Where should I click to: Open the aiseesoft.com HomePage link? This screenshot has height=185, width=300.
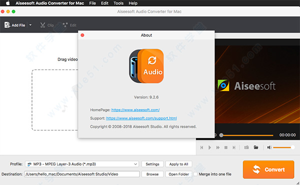coord(135,110)
